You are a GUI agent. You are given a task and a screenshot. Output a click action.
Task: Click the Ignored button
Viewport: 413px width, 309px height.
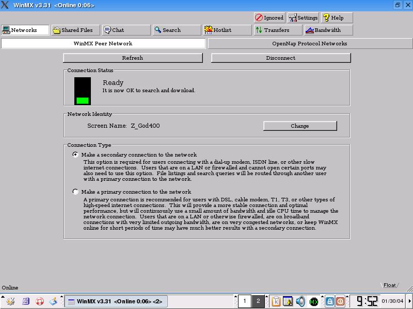coord(269,18)
